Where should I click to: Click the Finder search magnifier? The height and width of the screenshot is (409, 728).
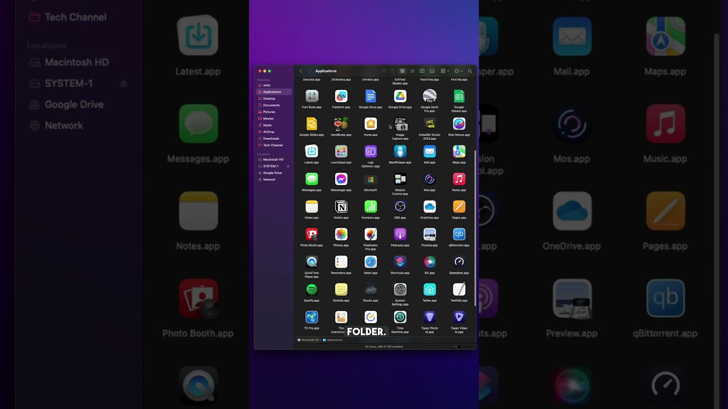point(470,71)
